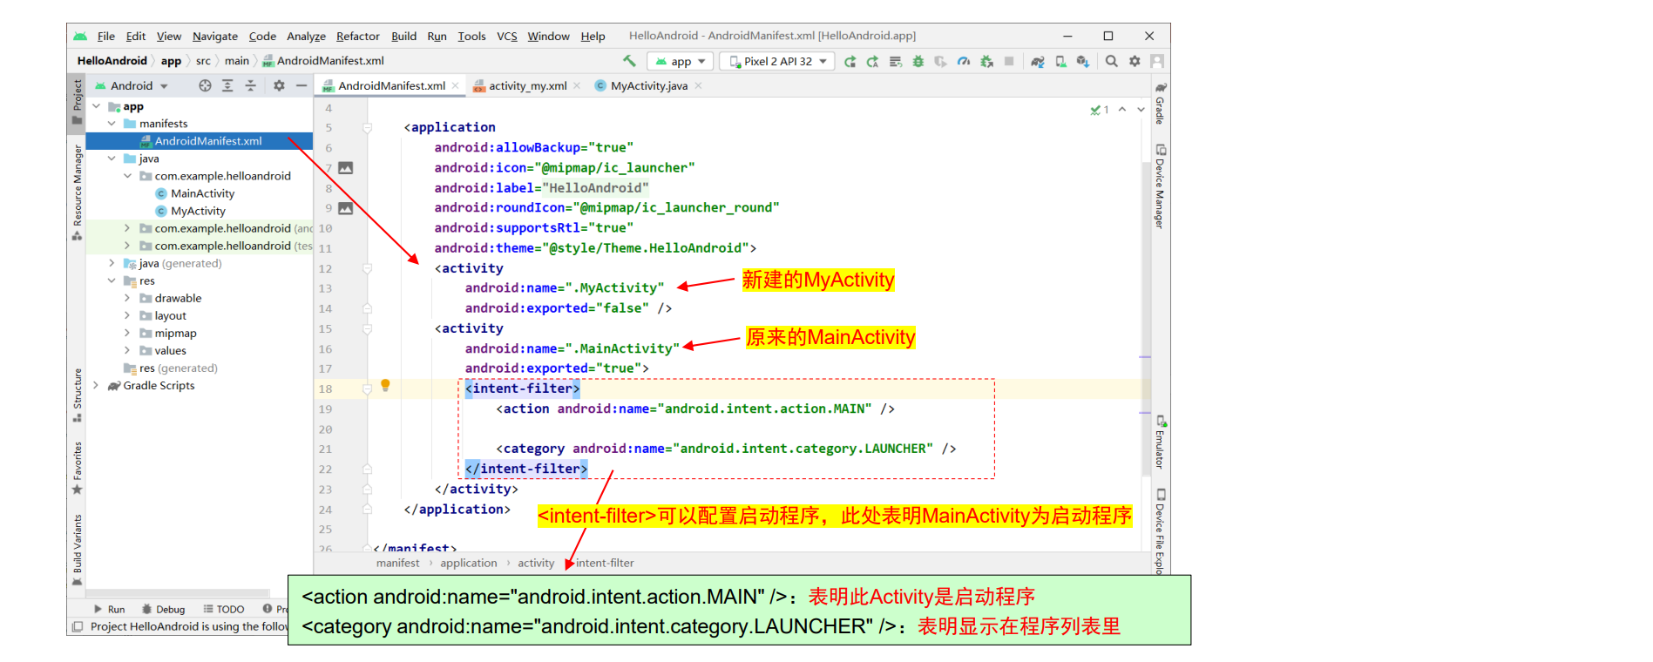Image resolution: width=1653 pixels, height=662 pixels.
Task: Toggle the Build Variants tool window
Action: click(77, 550)
